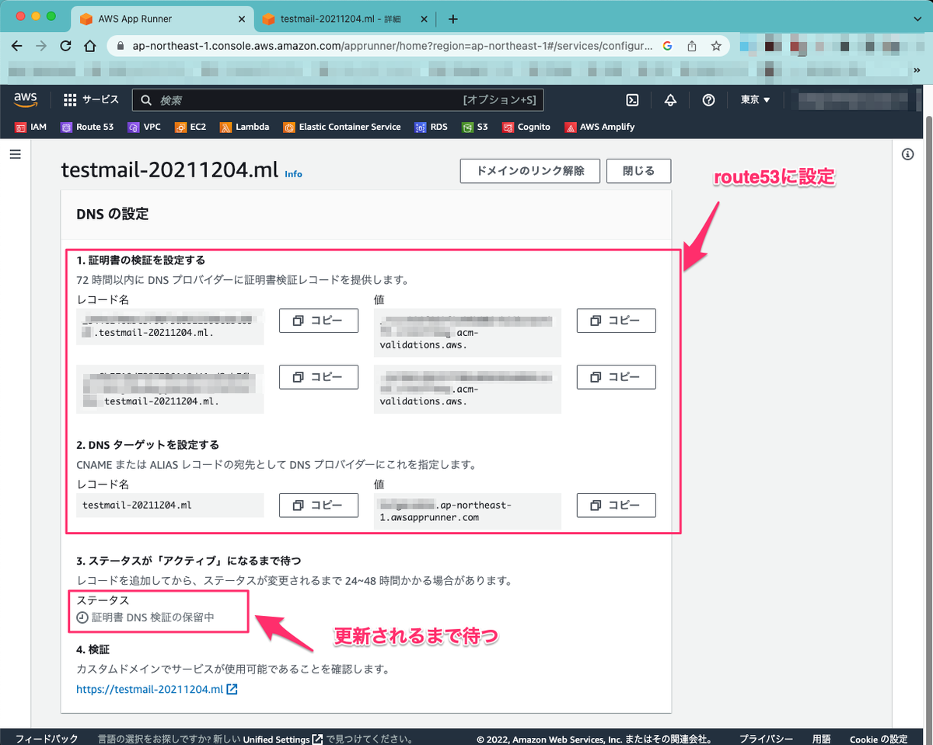Click the browser address bar URL
This screenshot has height=745, width=933.
pos(393,46)
